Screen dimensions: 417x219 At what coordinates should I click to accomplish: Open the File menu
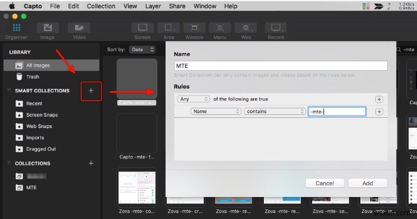55,6
